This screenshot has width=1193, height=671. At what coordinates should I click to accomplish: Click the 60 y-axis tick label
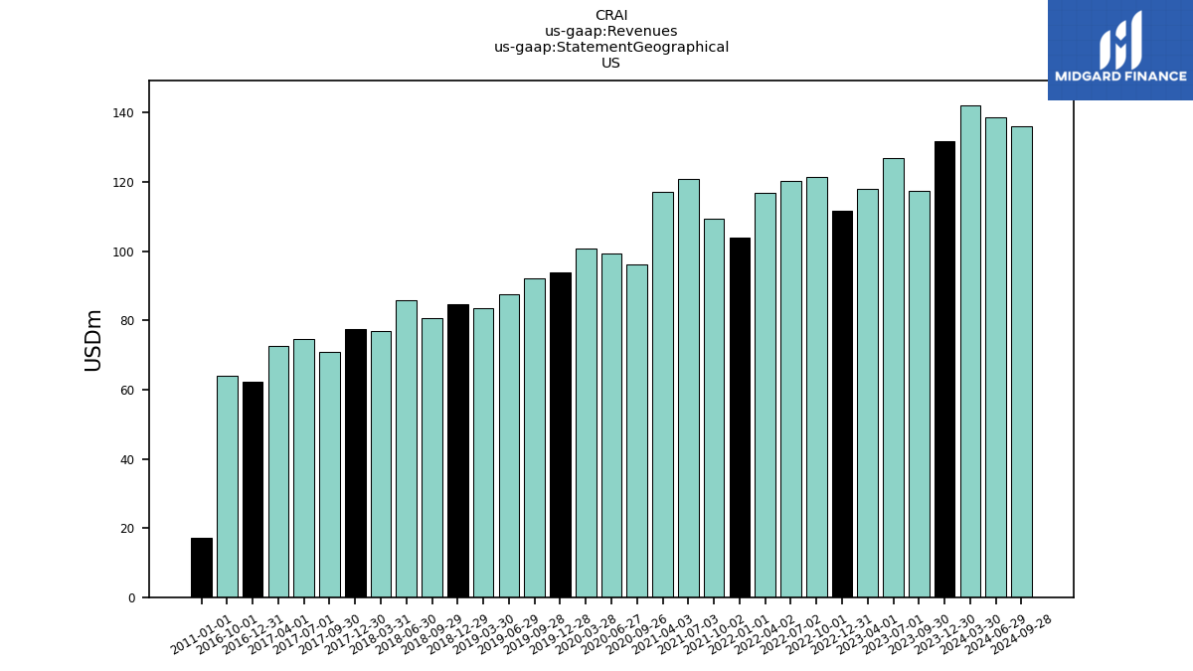[x=128, y=391]
